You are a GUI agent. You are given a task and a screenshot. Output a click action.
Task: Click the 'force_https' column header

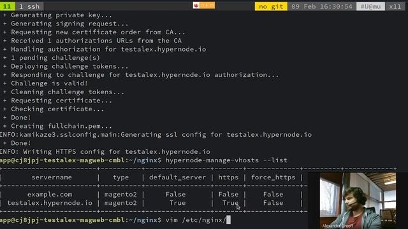(x=273, y=177)
